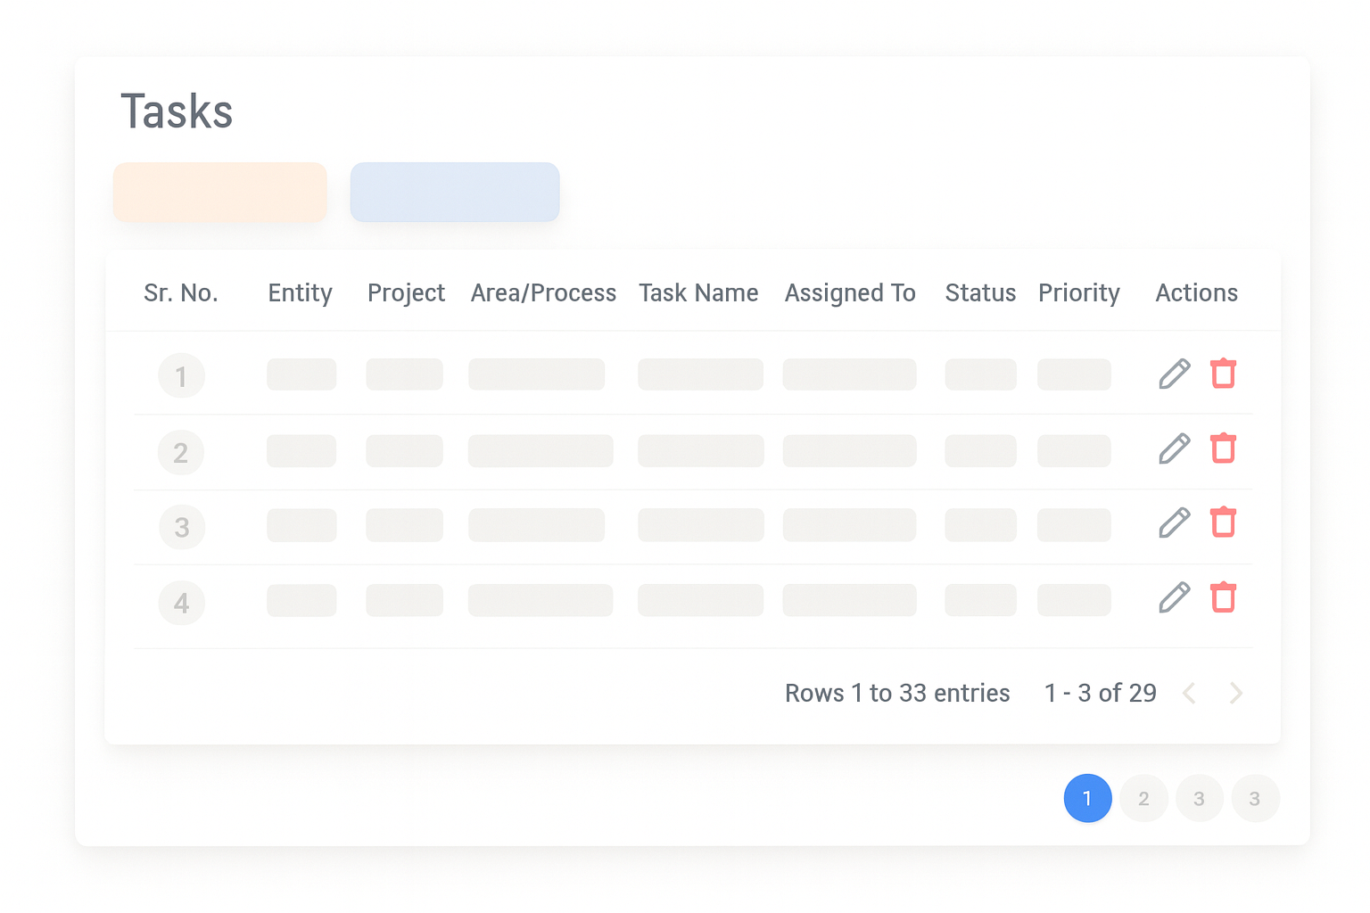Click the Actions column header
1370x913 pixels.
[x=1197, y=293]
